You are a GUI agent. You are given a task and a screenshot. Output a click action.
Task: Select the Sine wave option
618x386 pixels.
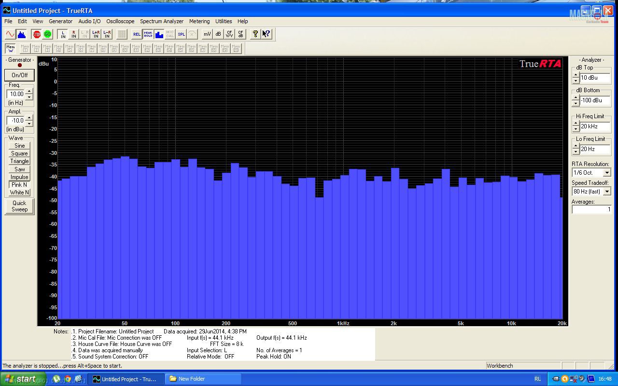point(20,146)
